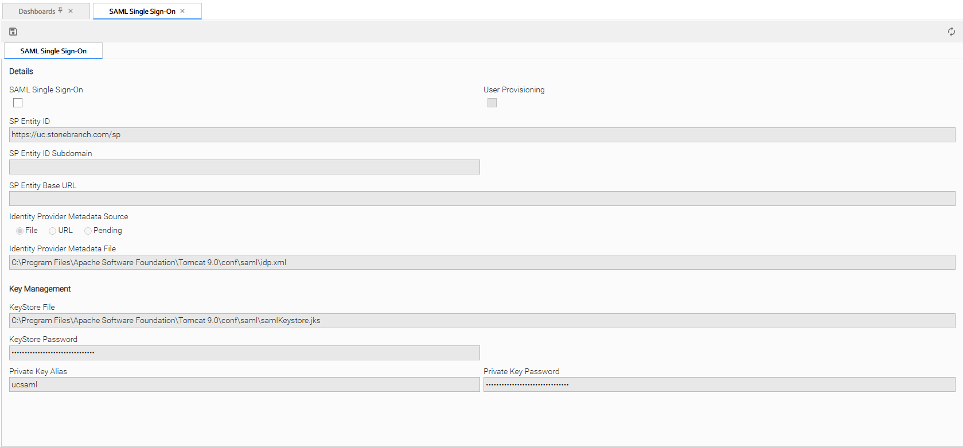Close the SAML Single Sign-On tab

point(182,11)
